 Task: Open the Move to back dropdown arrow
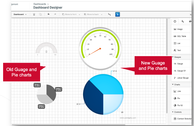click(x=102, y=14)
